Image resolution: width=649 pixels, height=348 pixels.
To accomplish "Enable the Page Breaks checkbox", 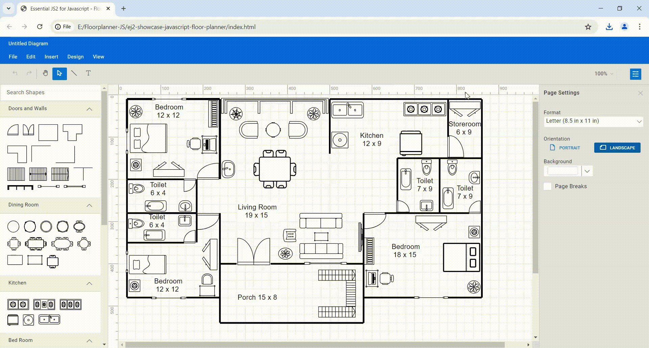I will click(x=548, y=186).
